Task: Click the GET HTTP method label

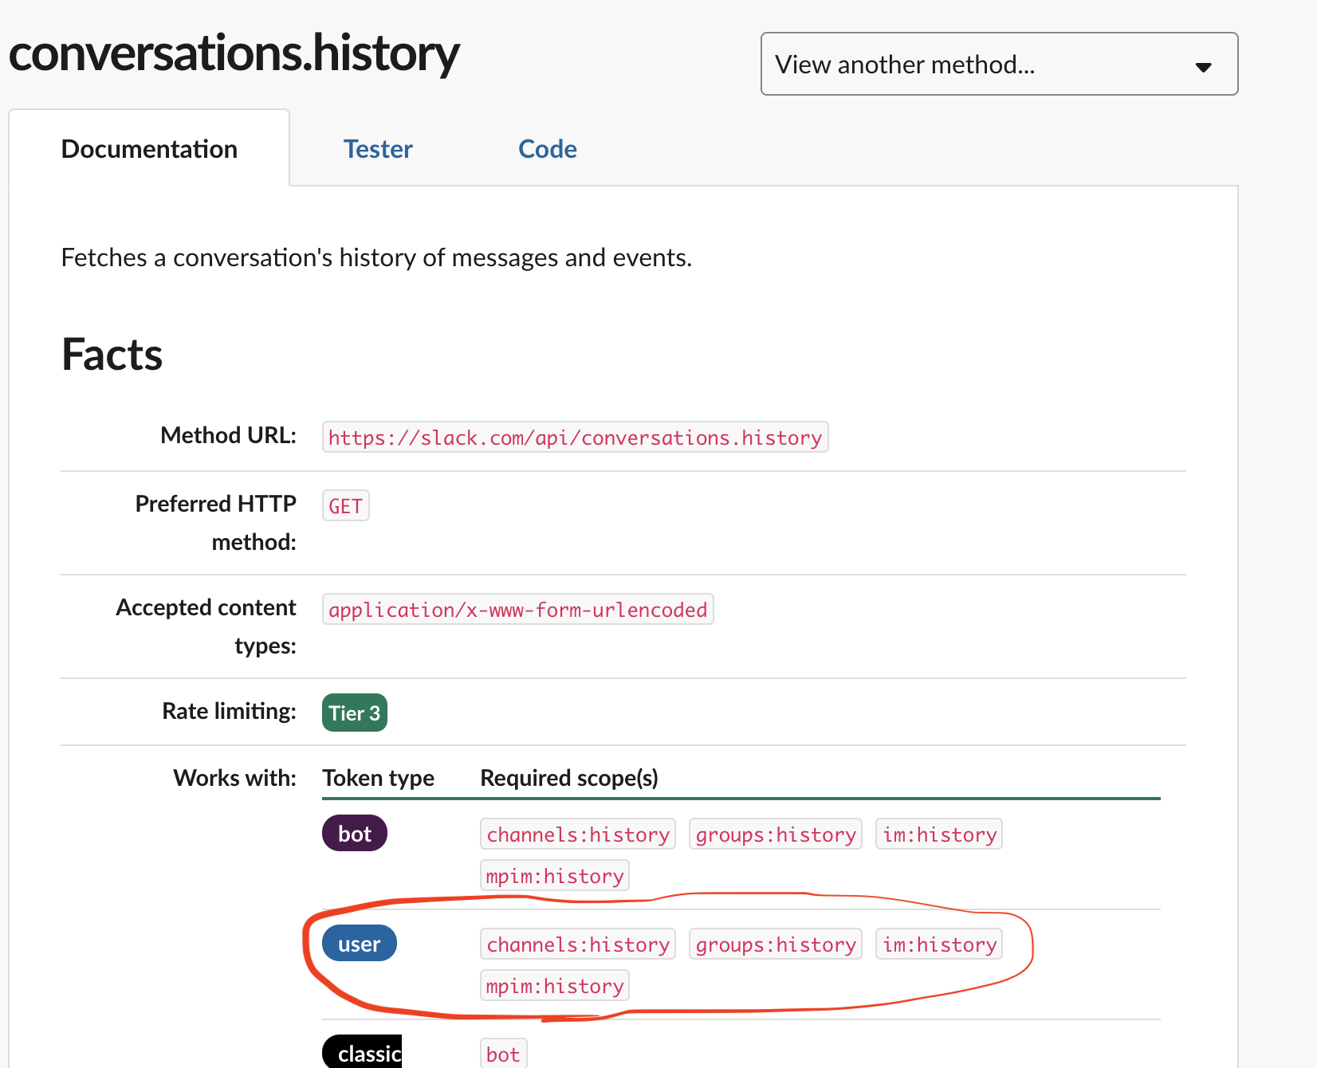Action: (345, 506)
